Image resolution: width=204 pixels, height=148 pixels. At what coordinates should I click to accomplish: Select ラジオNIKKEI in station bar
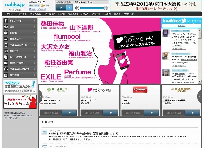tap(50, 14)
